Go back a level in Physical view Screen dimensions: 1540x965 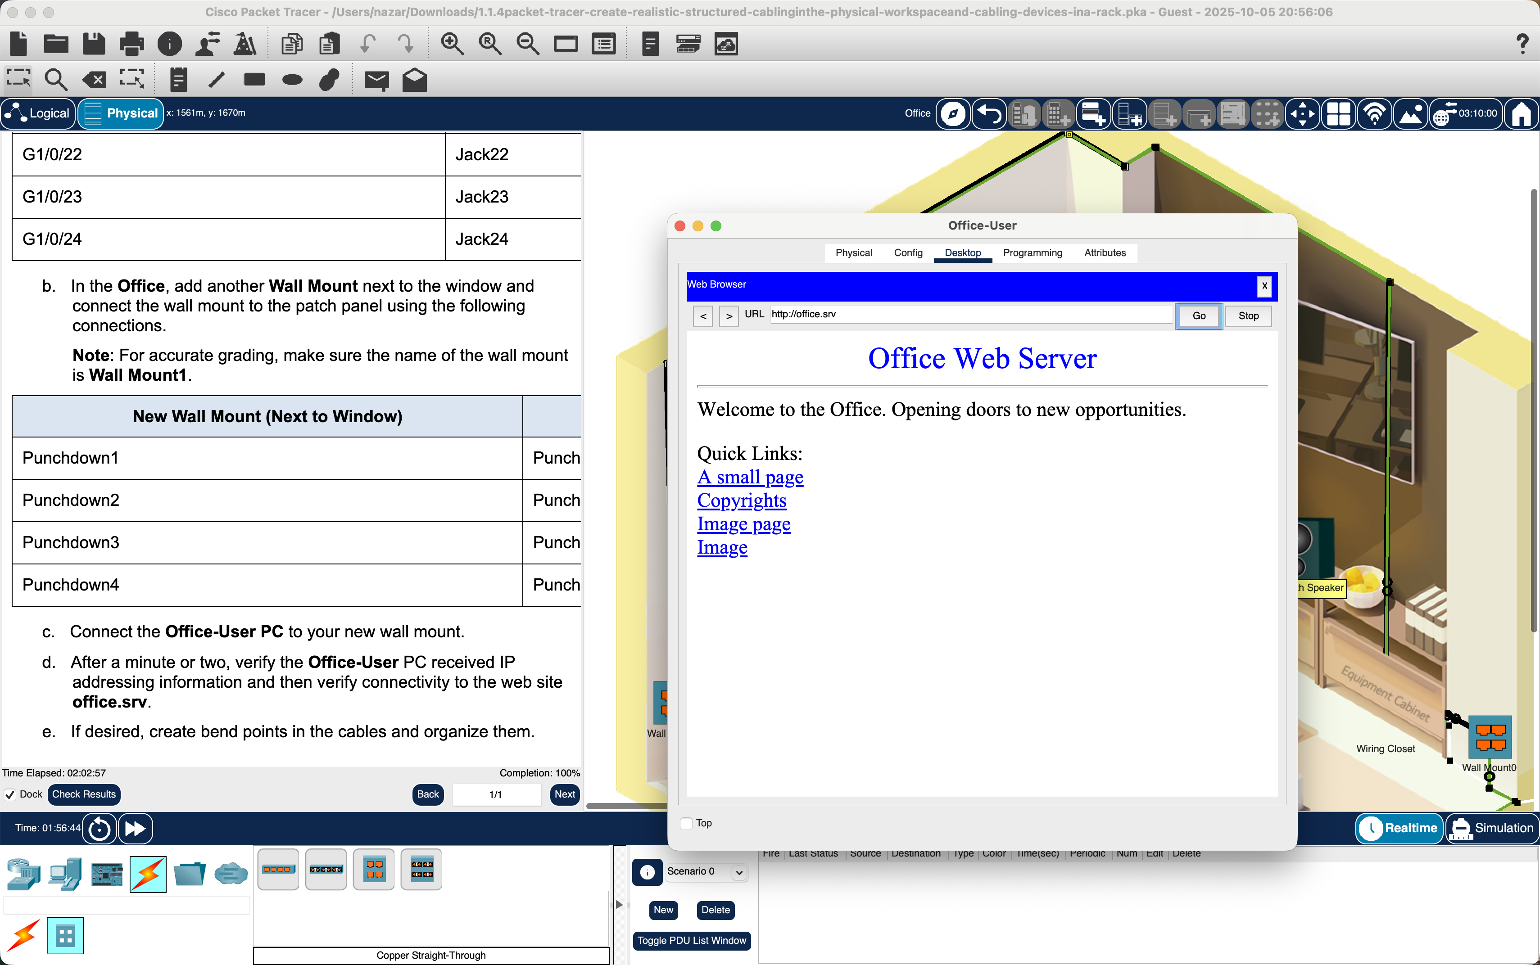(x=989, y=113)
